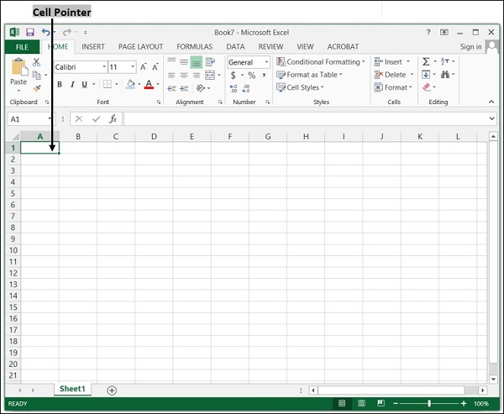Open the Calibri font name dropdown
This screenshot has width=504, height=414.
tap(104, 67)
